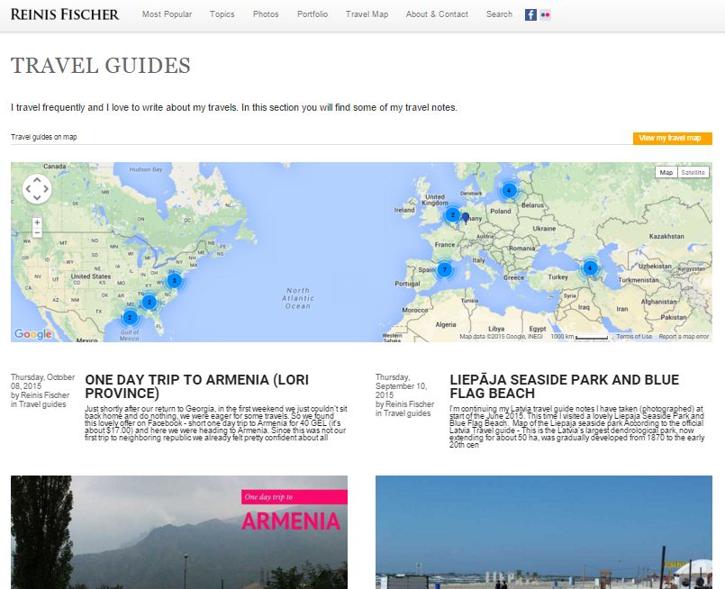Viewport: 725px width, 589px height.
Task: Open cluster marker 2 above Florida
Action: point(150,302)
